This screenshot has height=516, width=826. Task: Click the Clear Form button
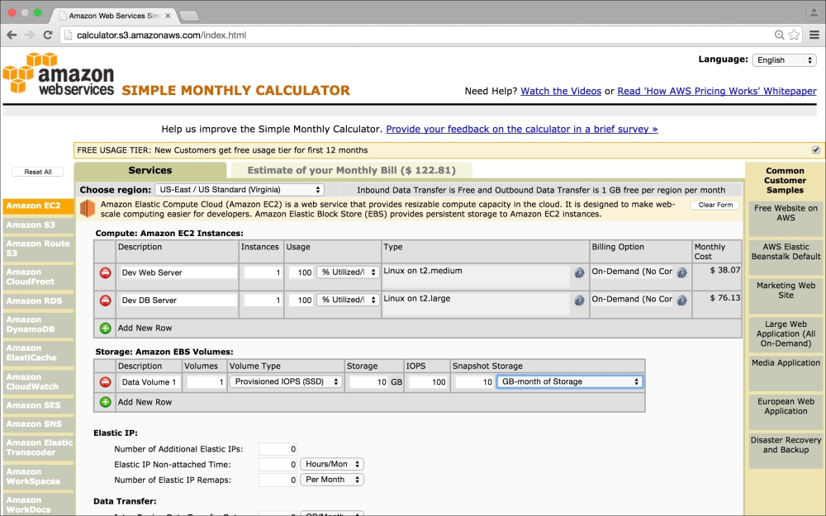click(x=714, y=205)
